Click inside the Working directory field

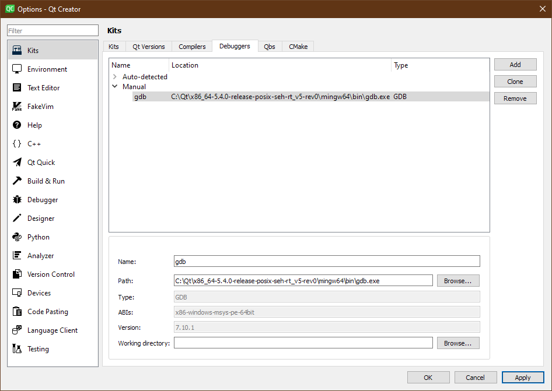[x=302, y=343]
